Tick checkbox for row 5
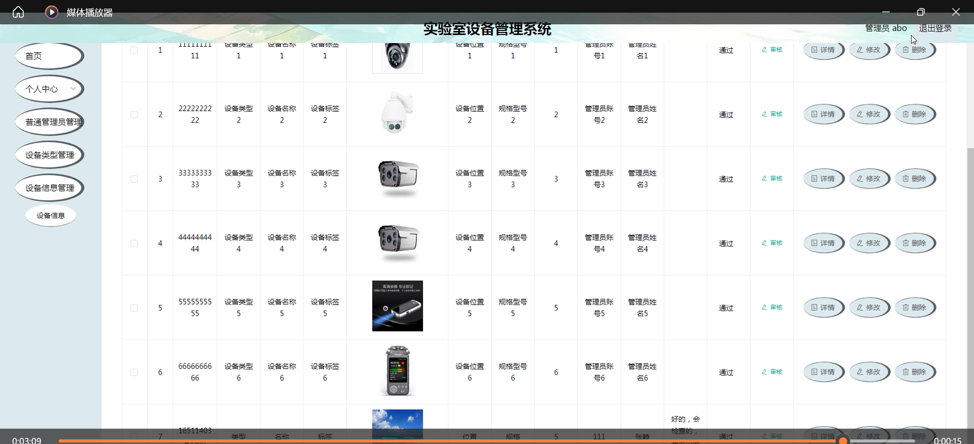This screenshot has height=444, width=974. [x=134, y=308]
